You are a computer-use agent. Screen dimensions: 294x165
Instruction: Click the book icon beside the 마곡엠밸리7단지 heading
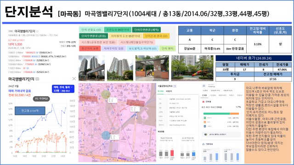coord(37,79)
